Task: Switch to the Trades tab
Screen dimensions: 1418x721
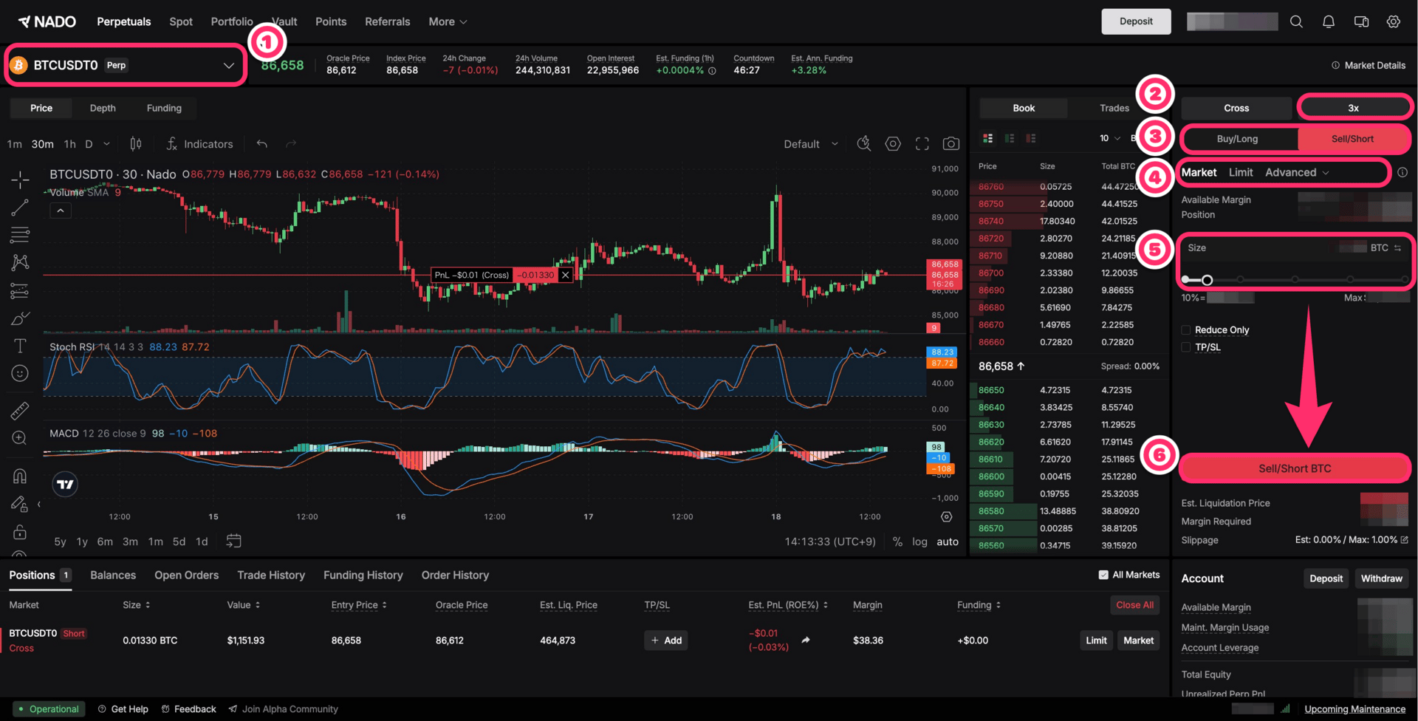Action: coord(1114,108)
